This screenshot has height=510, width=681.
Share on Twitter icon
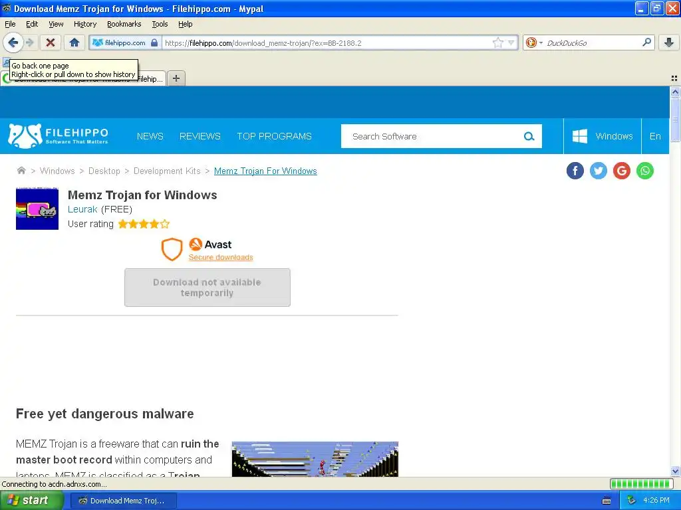coord(599,171)
